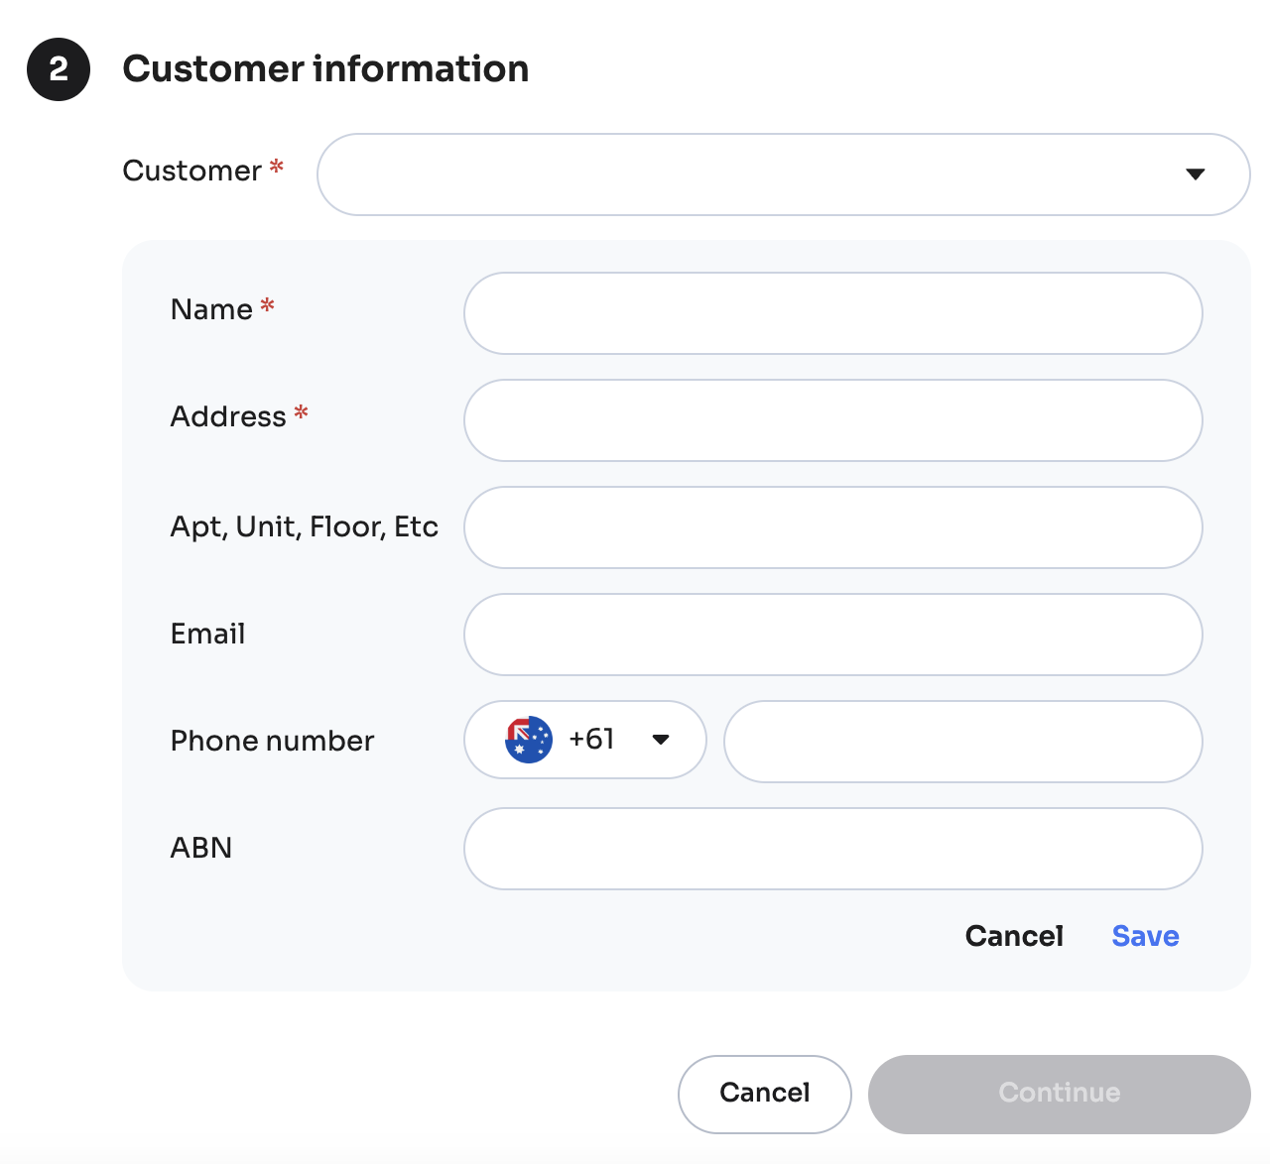Select the Apt, Unit, Floor, Etc field
Screen dimensions: 1270x1164
(x=832, y=527)
